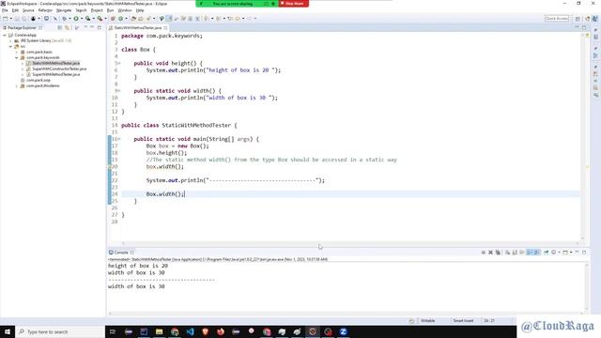601x338 pixels.
Task: Open Zoom from the taskbar
Action: click(344, 331)
